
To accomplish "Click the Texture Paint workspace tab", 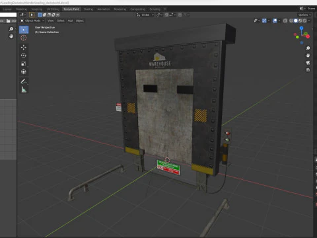I will tap(71, 9).
